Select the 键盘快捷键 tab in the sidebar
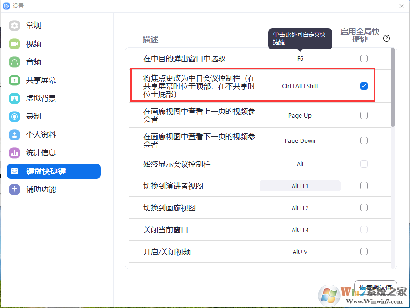The image size is (410, 308). 54,171
